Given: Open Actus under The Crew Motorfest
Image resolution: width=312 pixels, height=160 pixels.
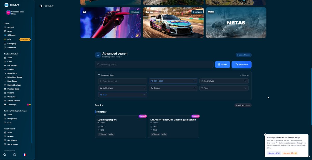Looking at the screenshot, I should point(10,58).
